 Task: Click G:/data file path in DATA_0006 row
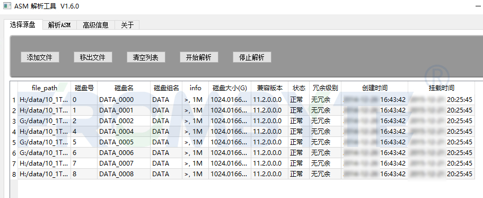(x=45, y=153)
